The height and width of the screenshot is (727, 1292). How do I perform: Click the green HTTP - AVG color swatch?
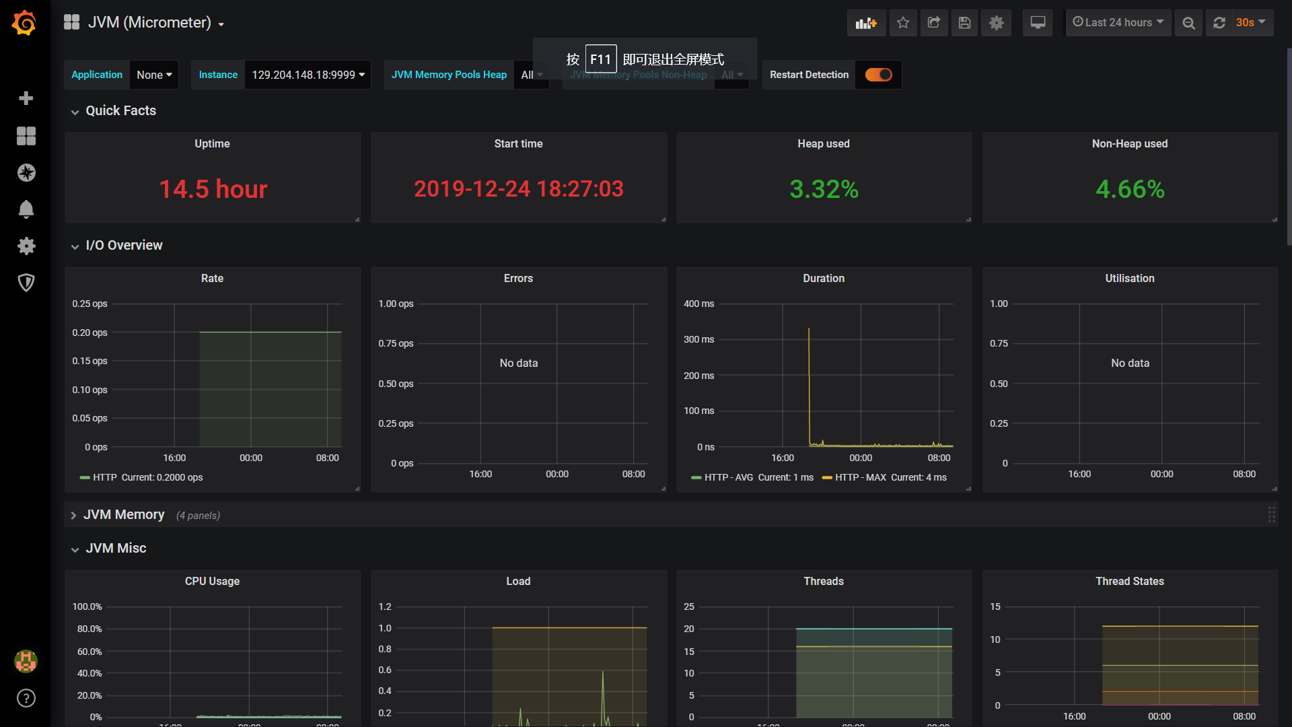696,477
